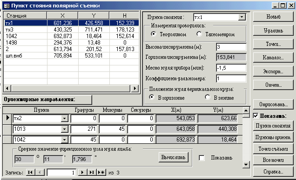Click form icon in title bar

coord(7,6)
